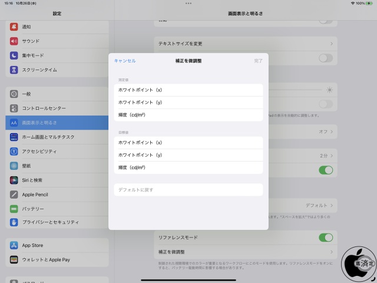The width and height of the screenshot is (377, 283).
Task: Toggle the green switch below 2分 row
Action: (326, 170)
